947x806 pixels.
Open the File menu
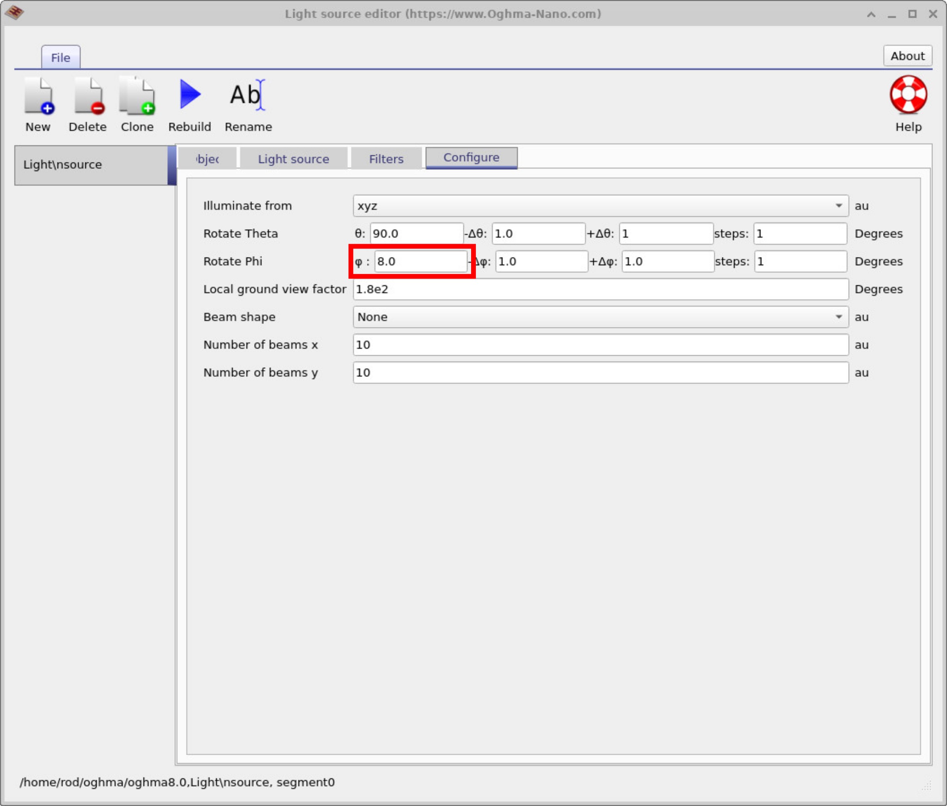(60, 57)
